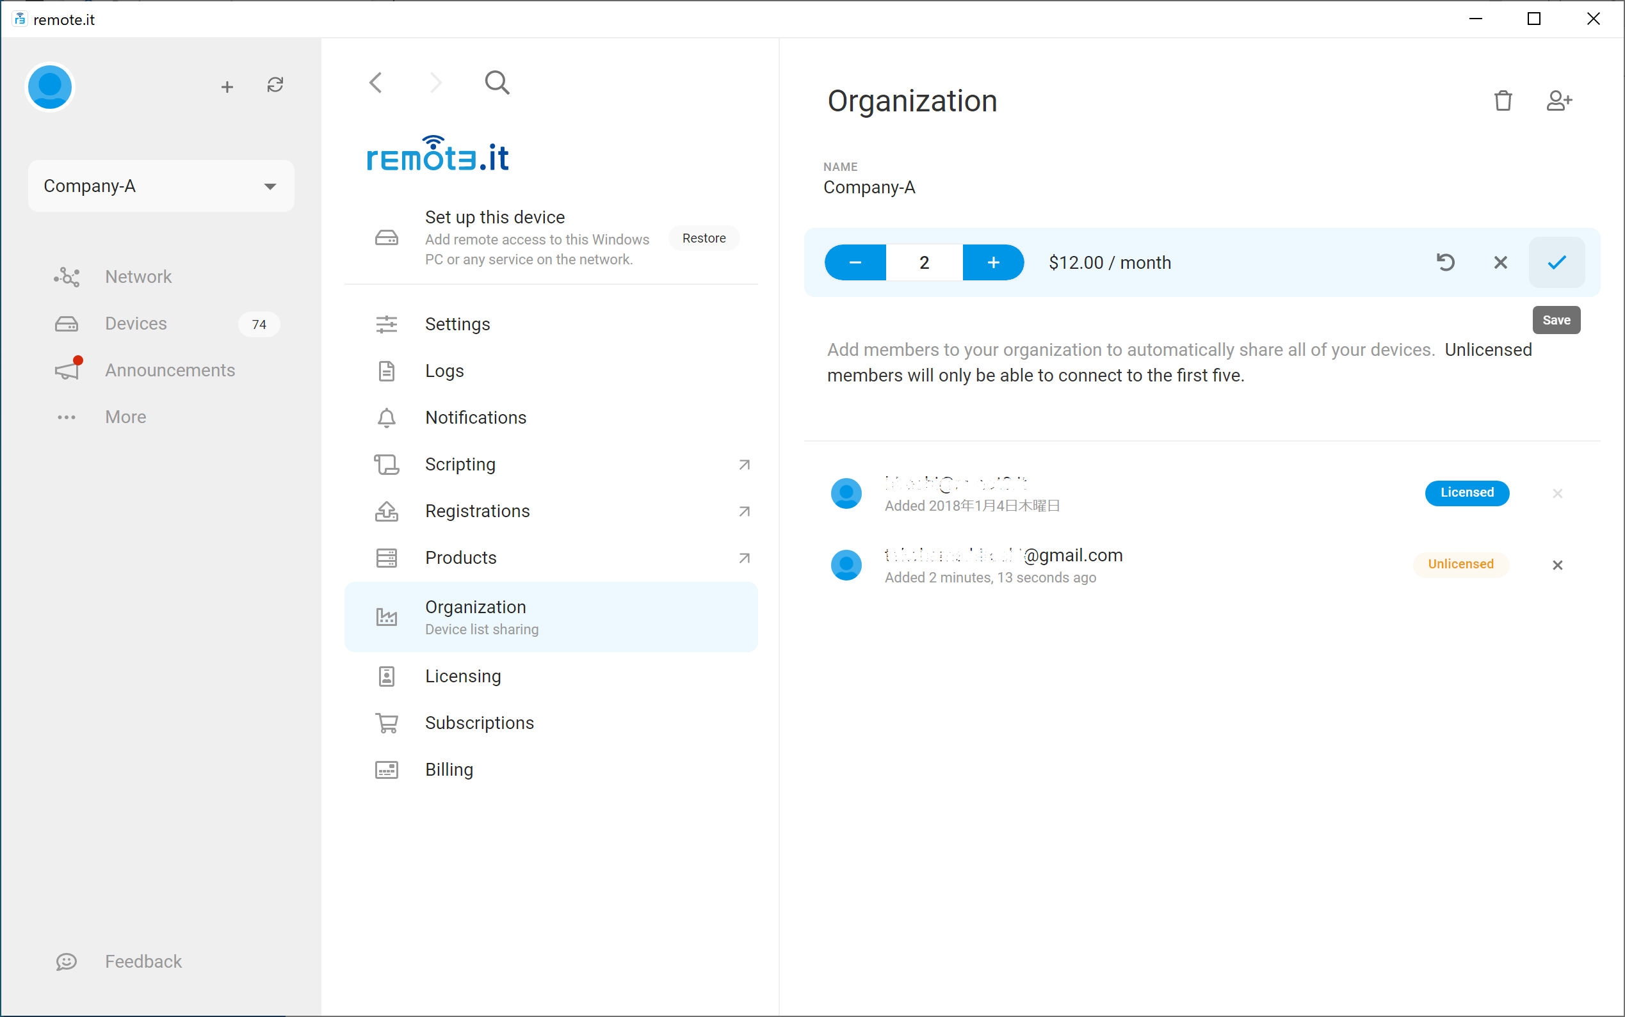Click the Licensed badge
Image resolution: width=1625 pixels, height=1017 pixels.
1467,492
